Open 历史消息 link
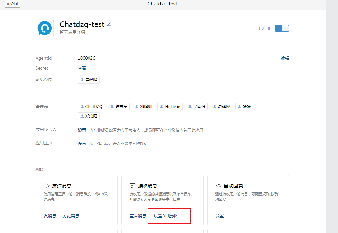The width and height of the screenshot is (338, 233). click(x=71, y=216)
